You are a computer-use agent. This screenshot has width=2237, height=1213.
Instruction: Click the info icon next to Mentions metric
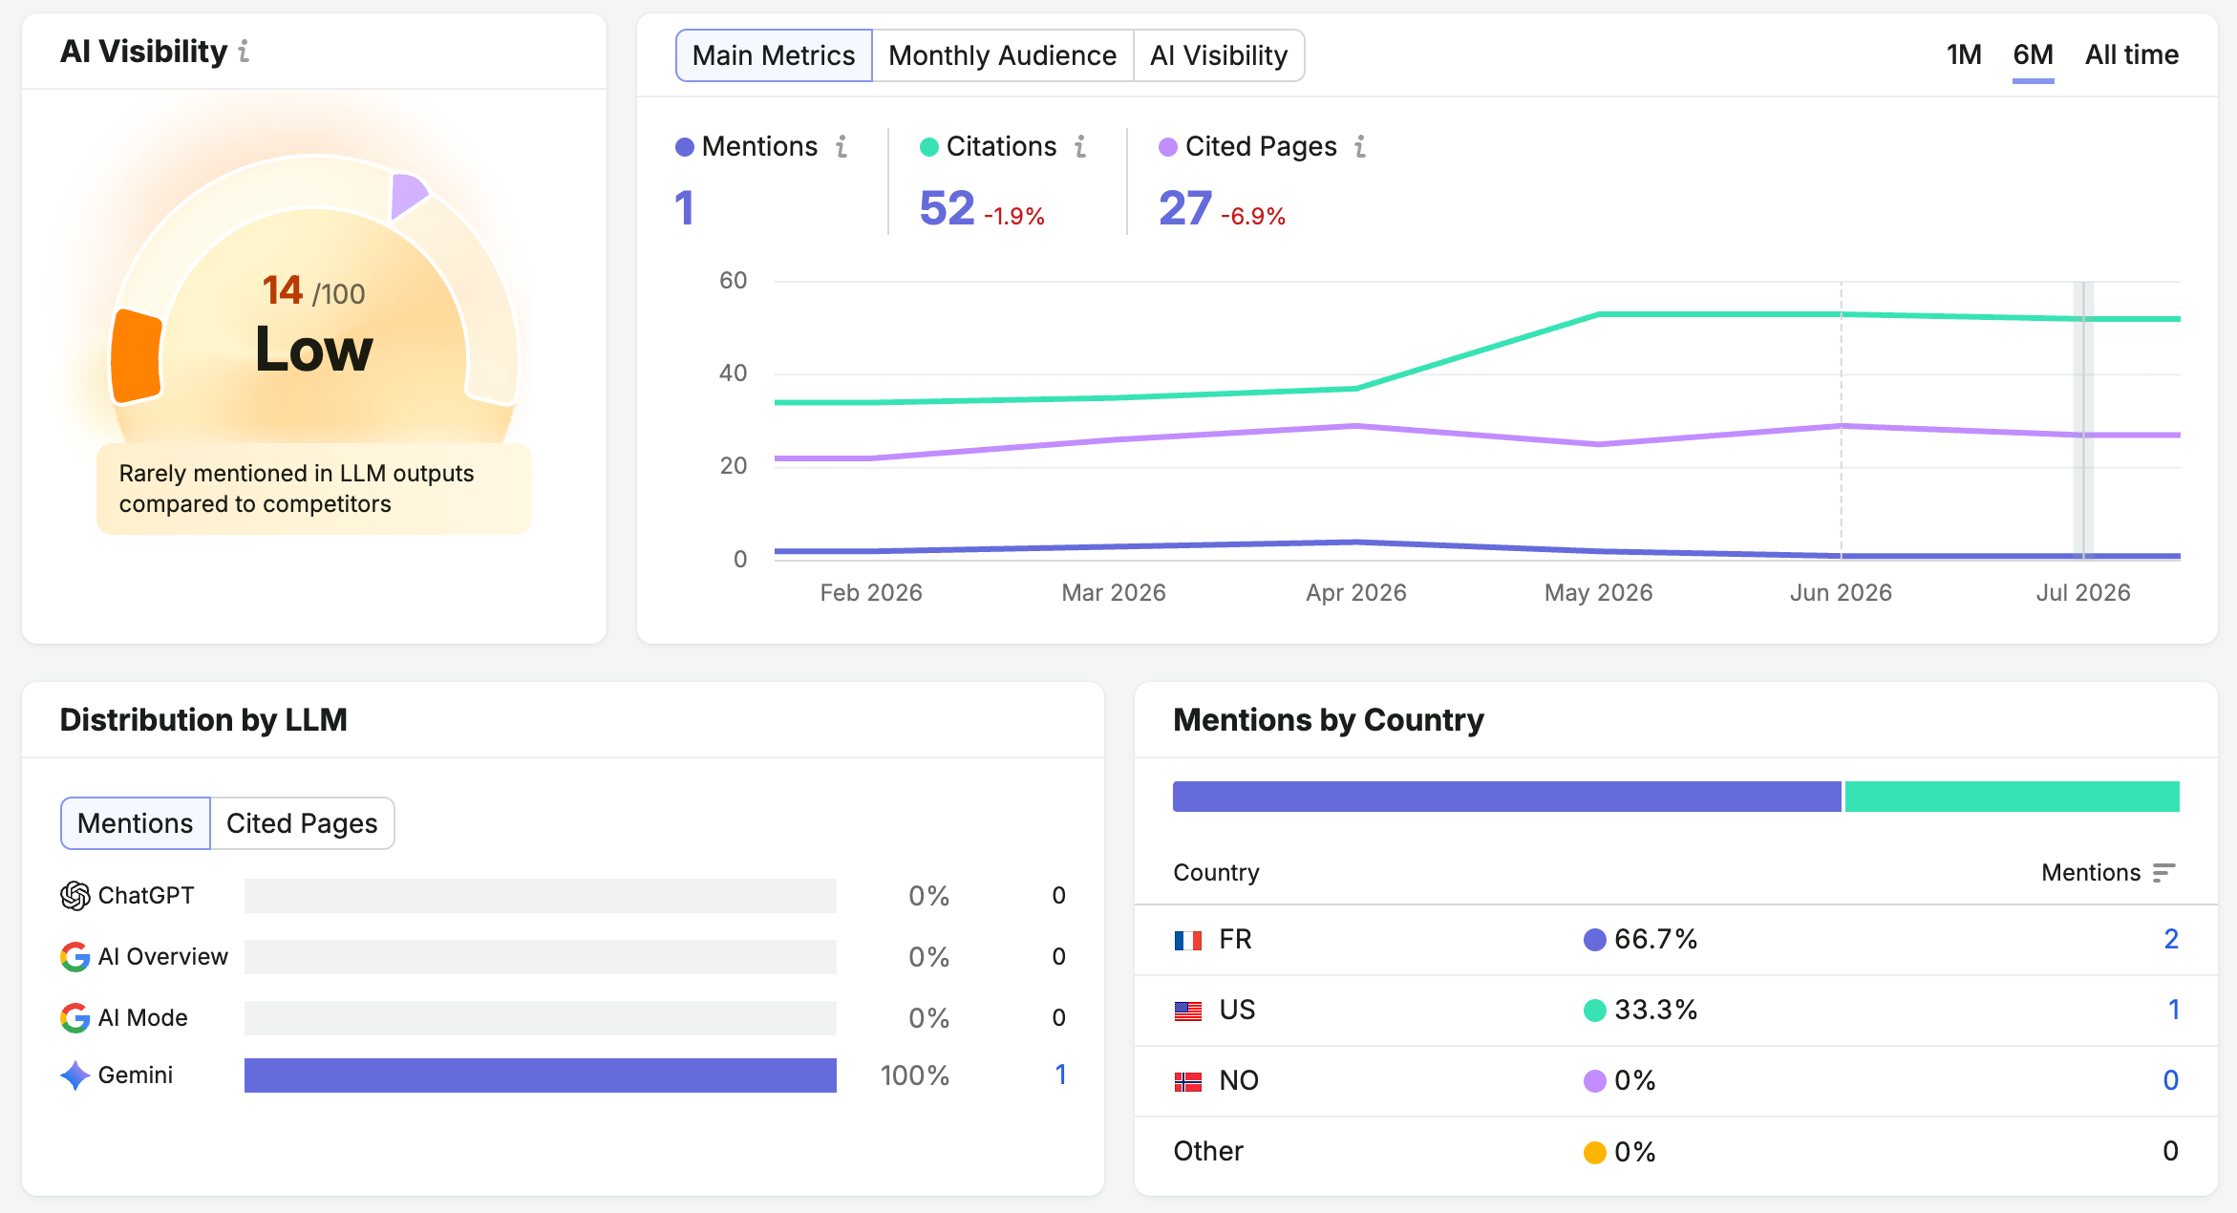842,146
